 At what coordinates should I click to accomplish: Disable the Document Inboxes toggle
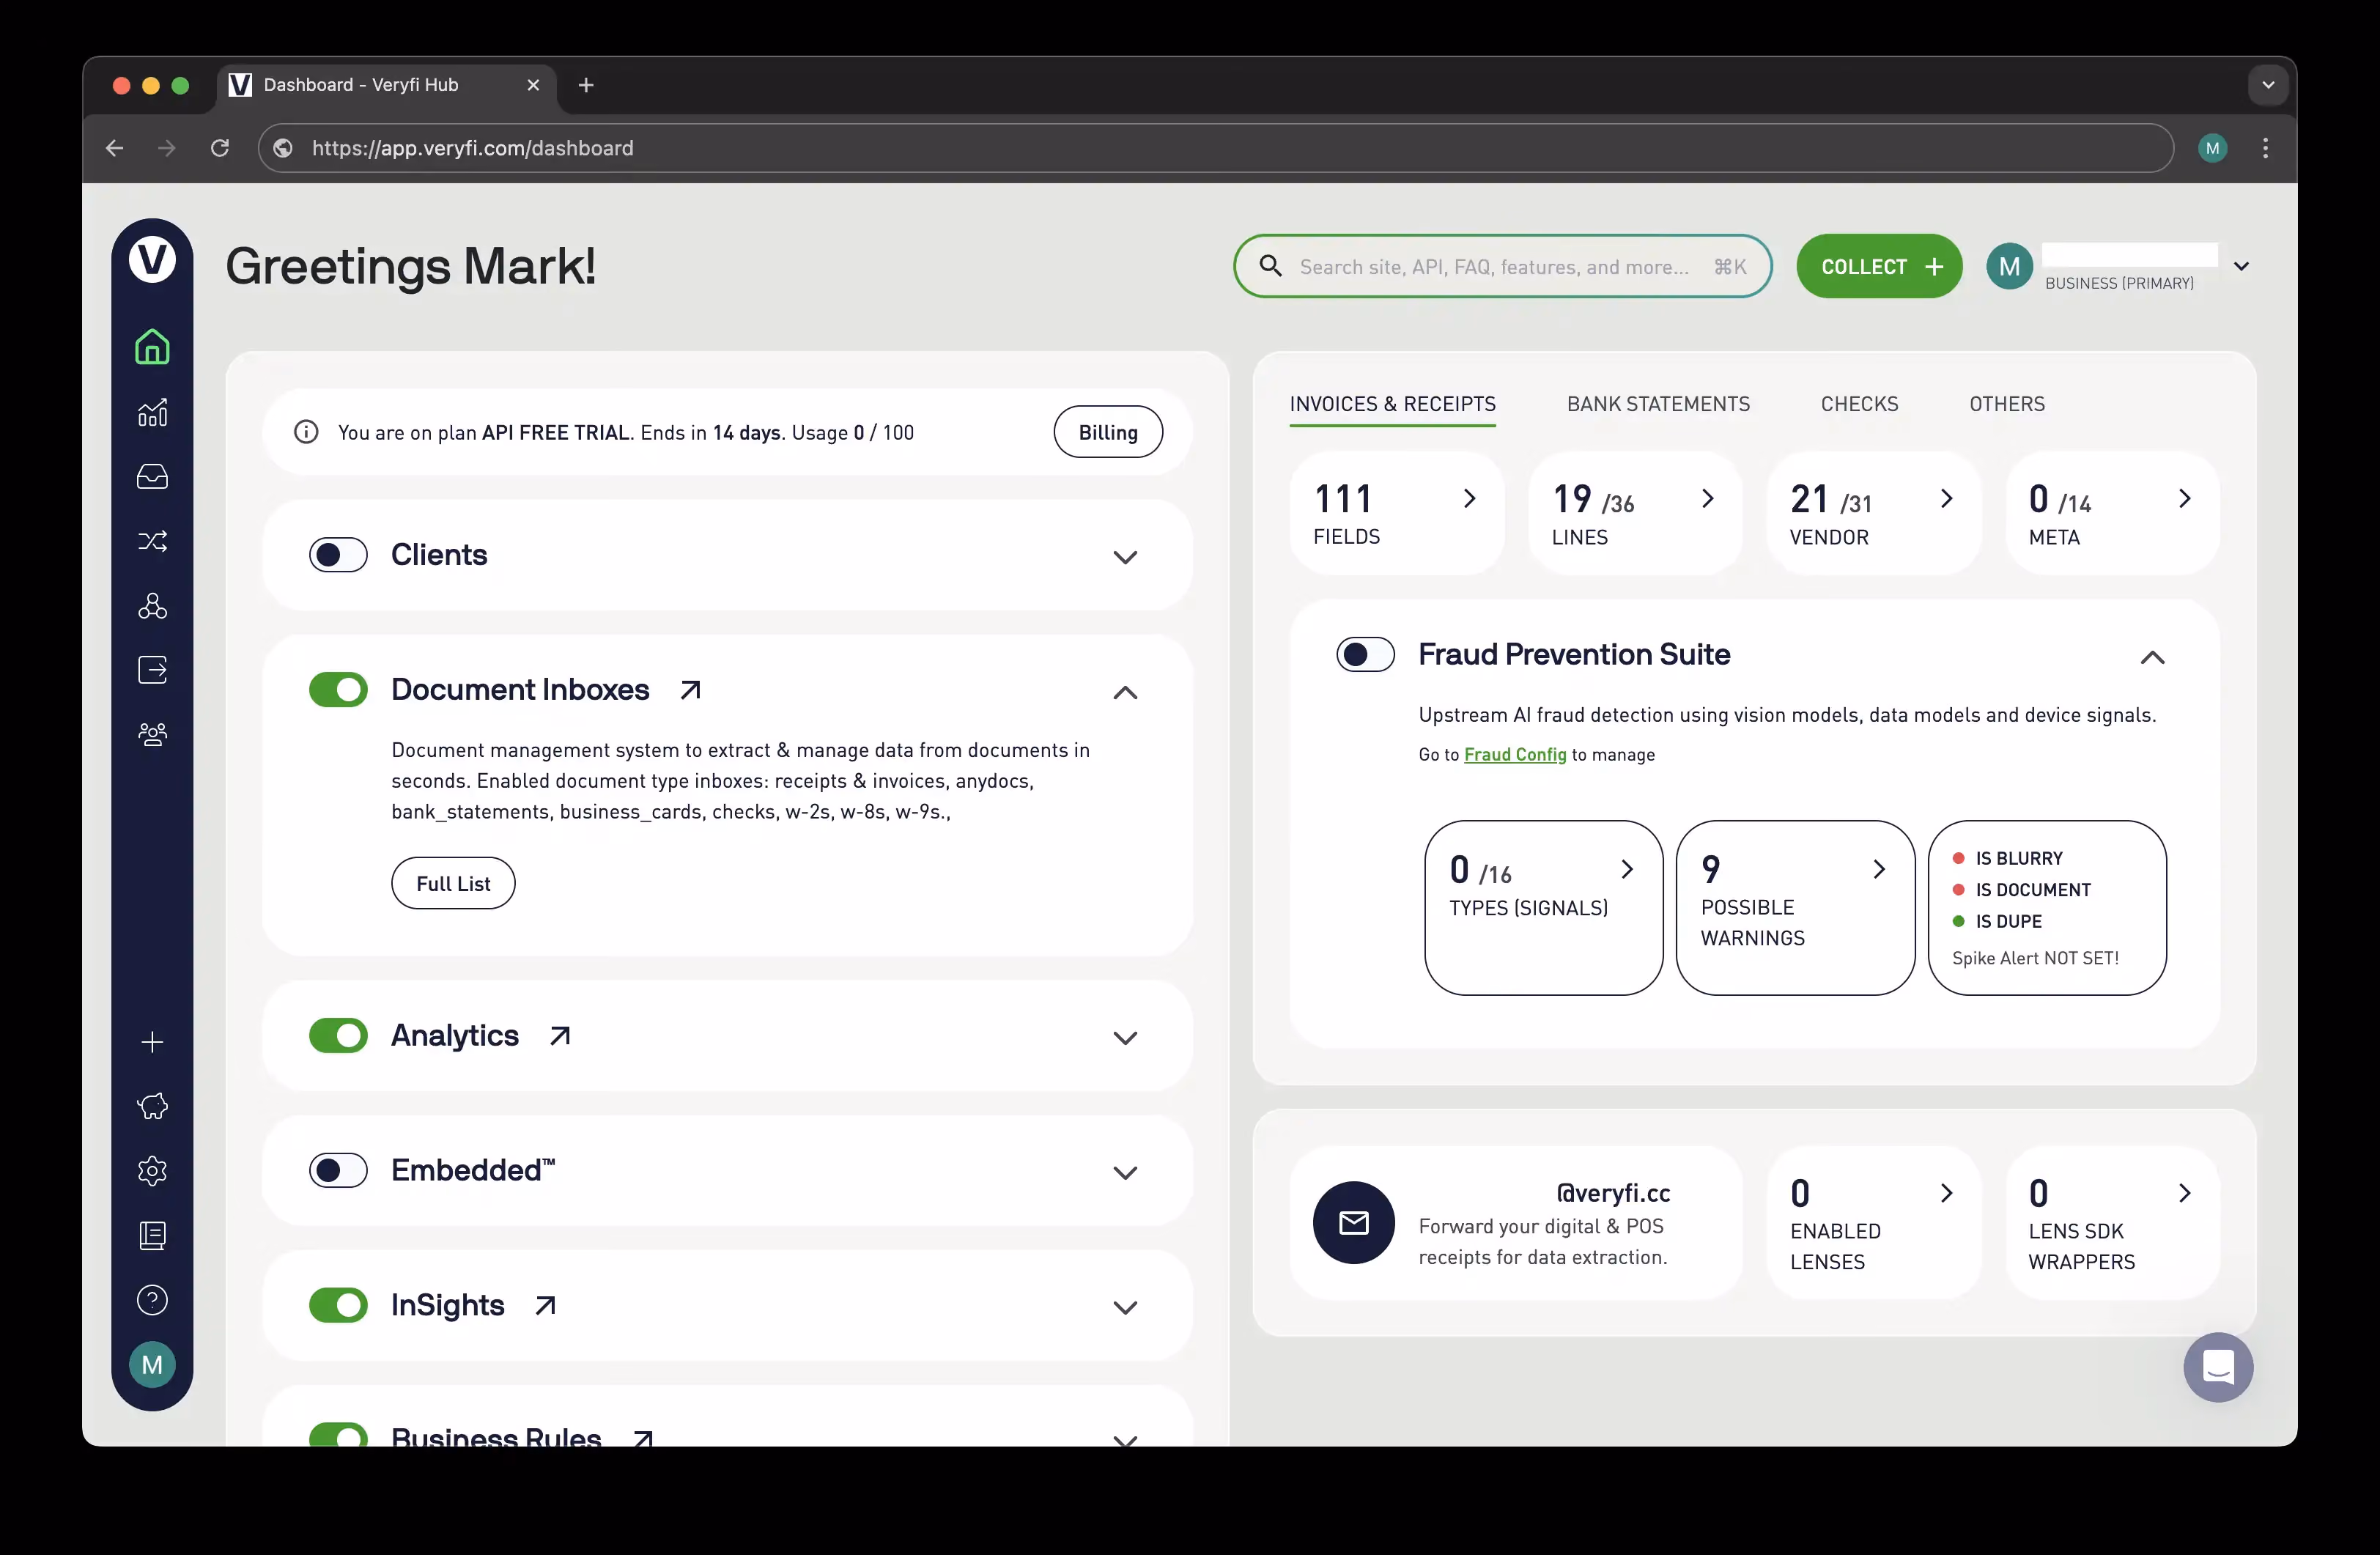338,690
